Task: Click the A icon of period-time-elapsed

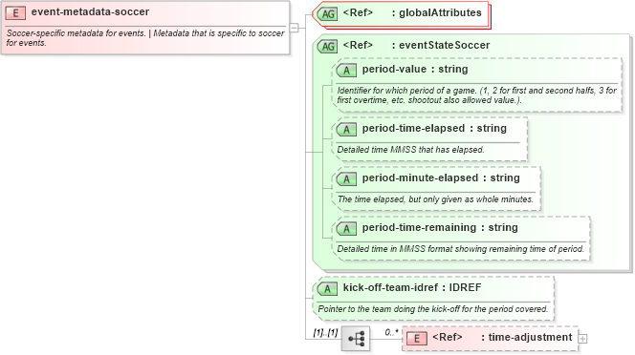Action: tap(346, 130)
